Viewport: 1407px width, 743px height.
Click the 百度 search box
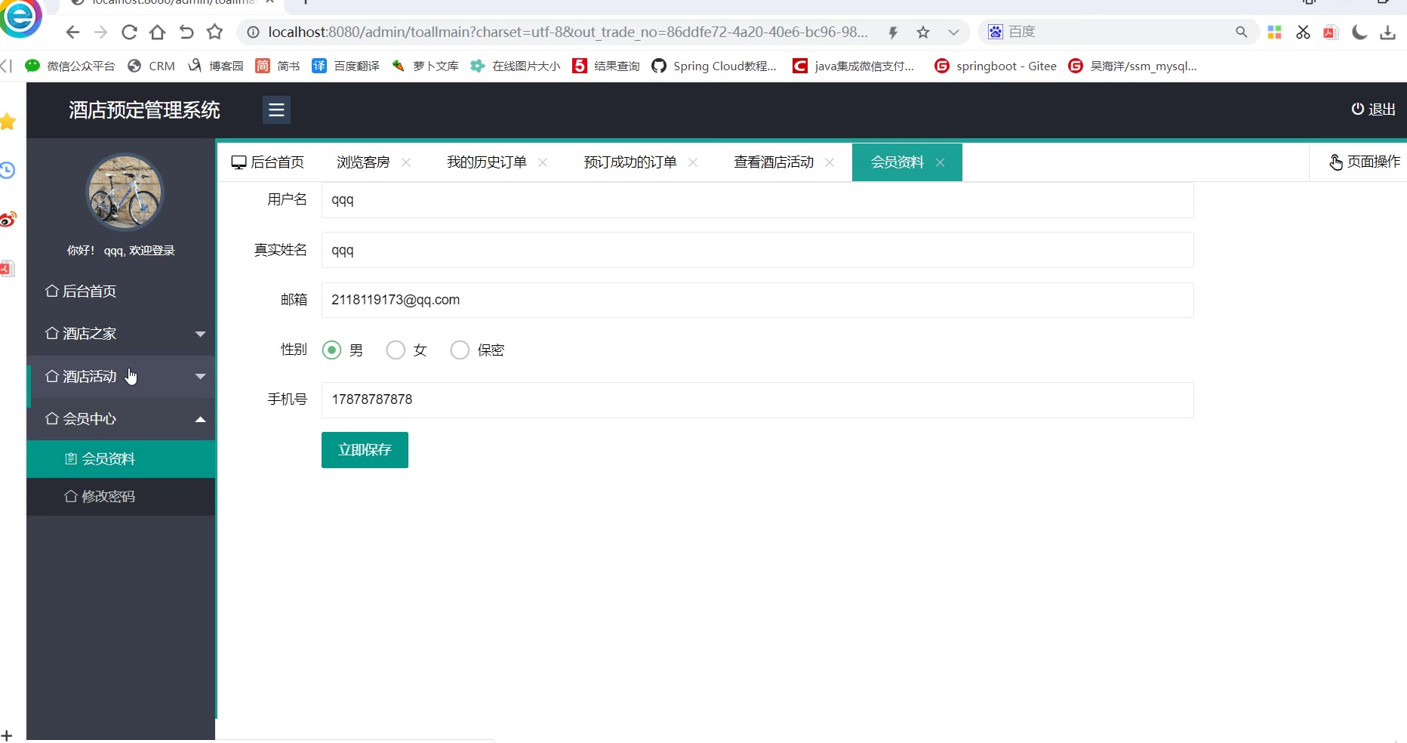point(1119,32)
